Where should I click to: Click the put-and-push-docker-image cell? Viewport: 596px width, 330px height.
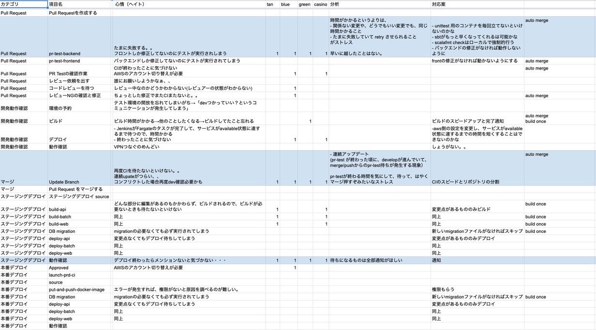click(x=80, y=290)
